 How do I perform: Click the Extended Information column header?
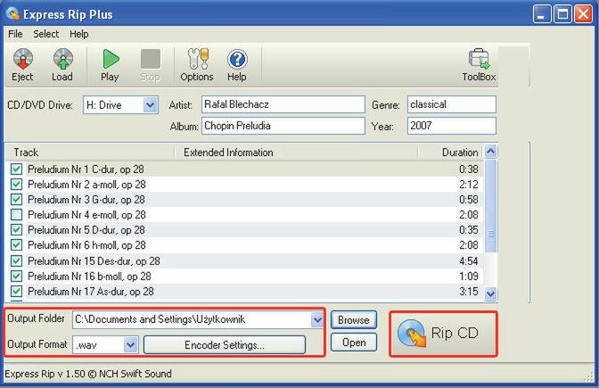296,153
